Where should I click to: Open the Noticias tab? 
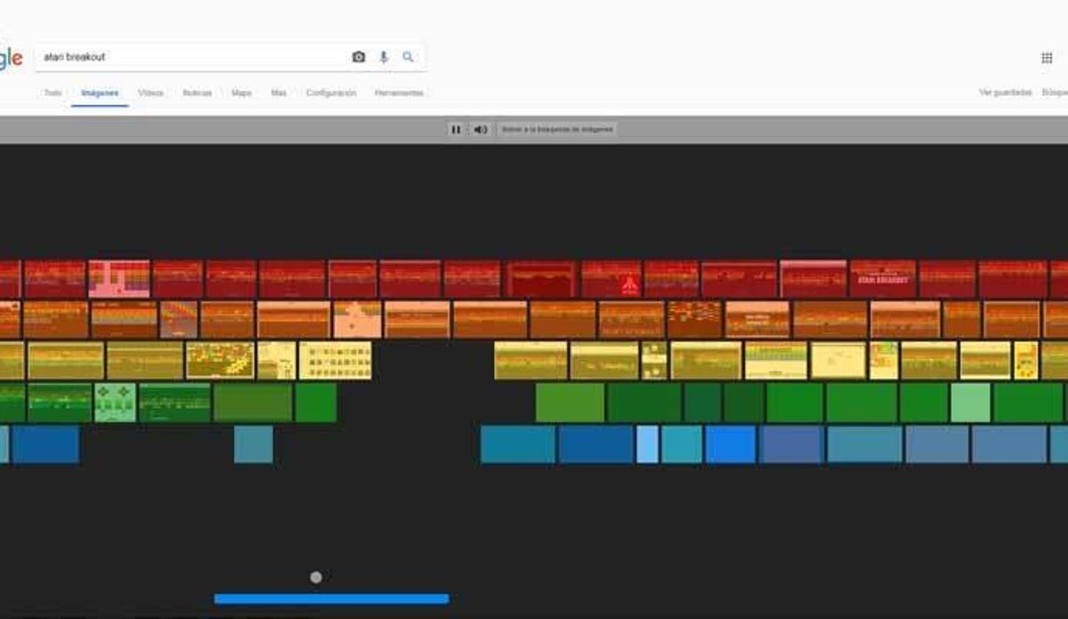point(197,92)
